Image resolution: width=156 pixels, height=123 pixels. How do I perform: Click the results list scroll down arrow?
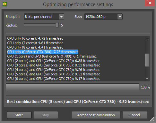coord(147,79)
